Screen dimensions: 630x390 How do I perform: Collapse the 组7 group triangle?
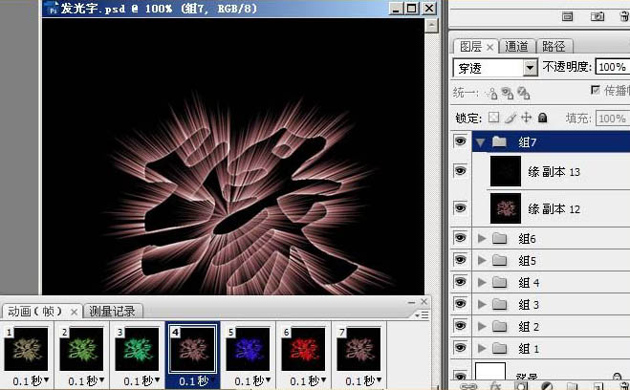tap(480, 141)
